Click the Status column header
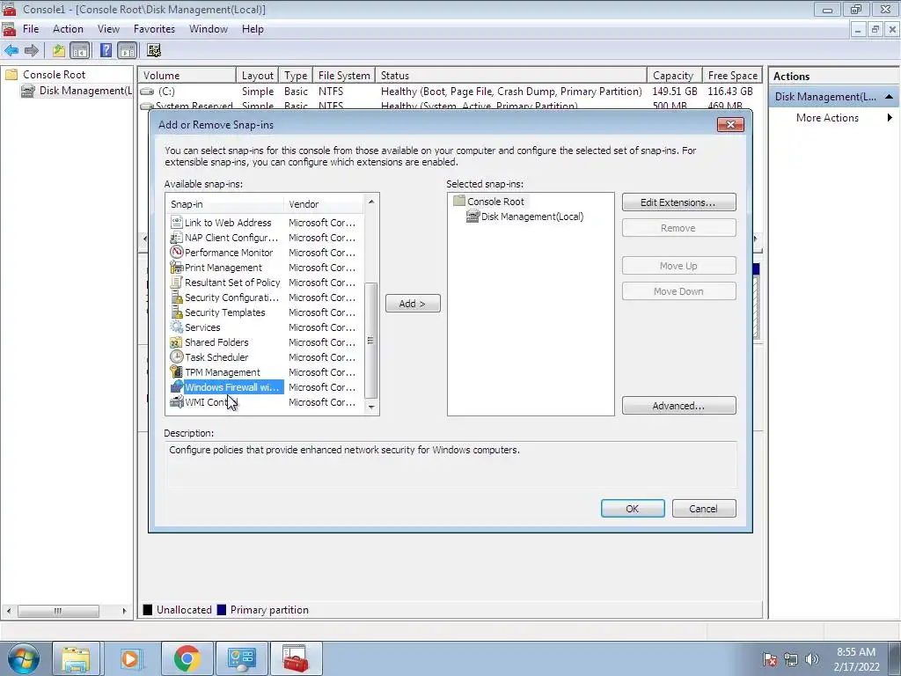 [x=511, y=76]
